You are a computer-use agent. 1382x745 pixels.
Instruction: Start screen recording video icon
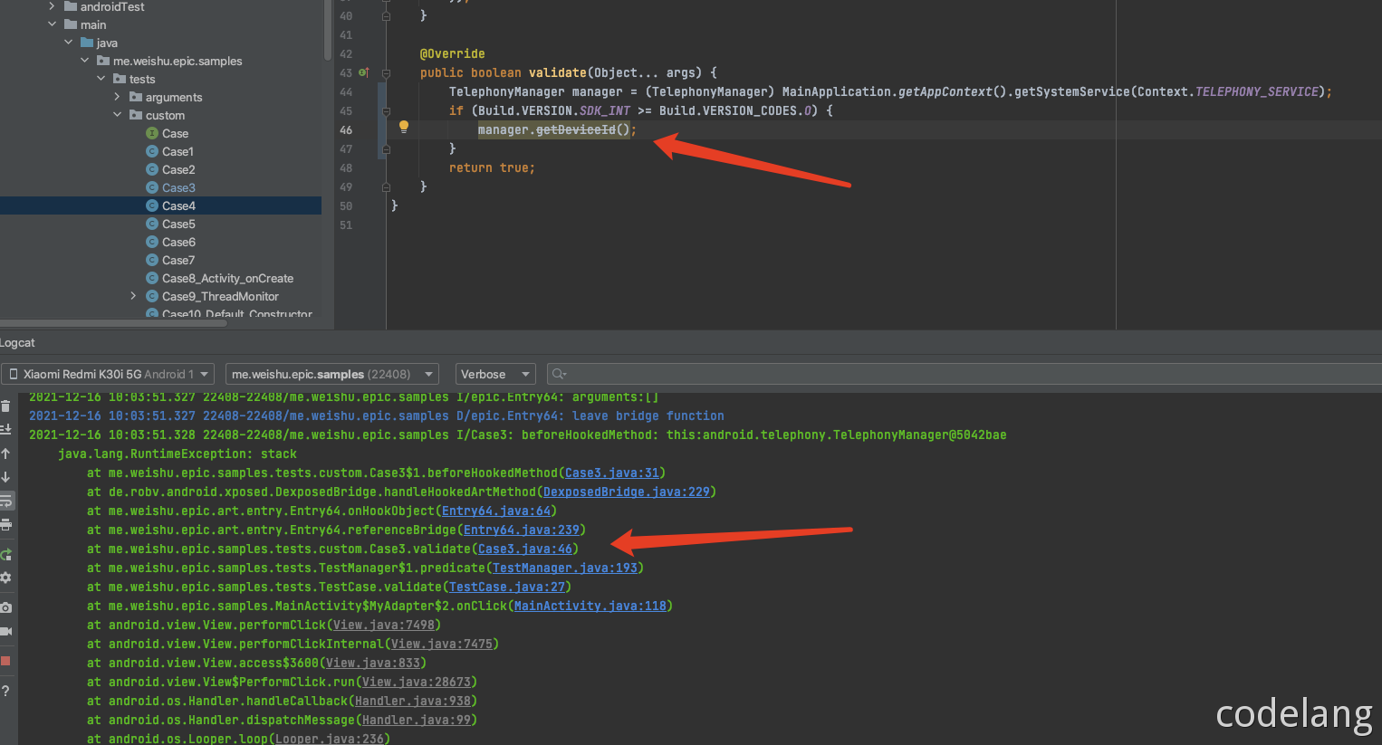click(5, 631)
